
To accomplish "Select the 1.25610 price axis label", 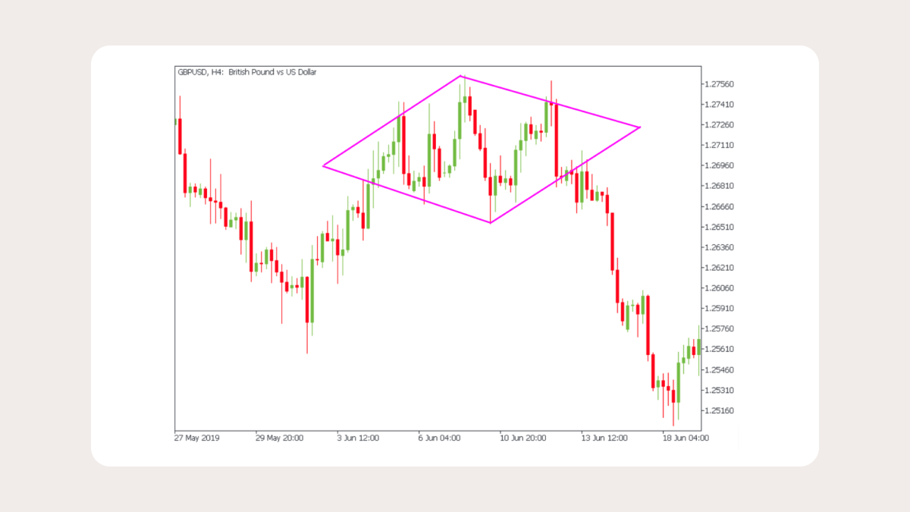I will [x=719, y=350].
